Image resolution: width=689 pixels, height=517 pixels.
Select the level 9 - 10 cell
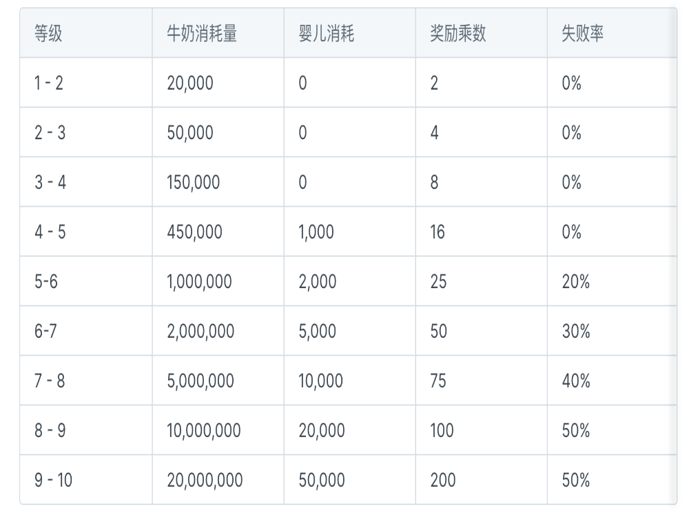click(x=86, y=480)
